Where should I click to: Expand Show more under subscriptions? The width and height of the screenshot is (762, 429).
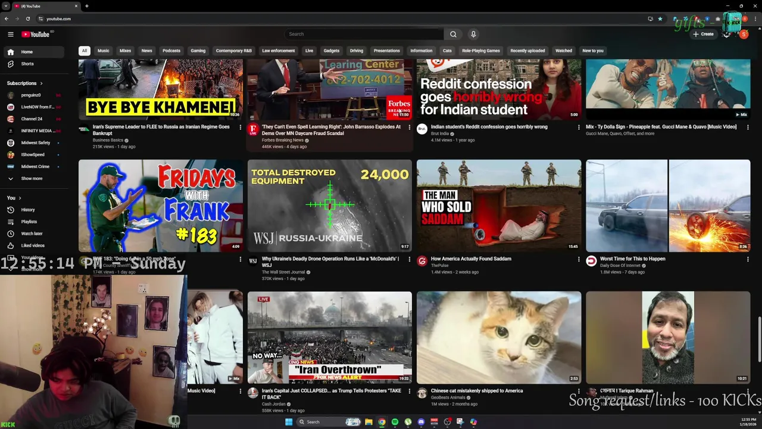tap(33, 179)
